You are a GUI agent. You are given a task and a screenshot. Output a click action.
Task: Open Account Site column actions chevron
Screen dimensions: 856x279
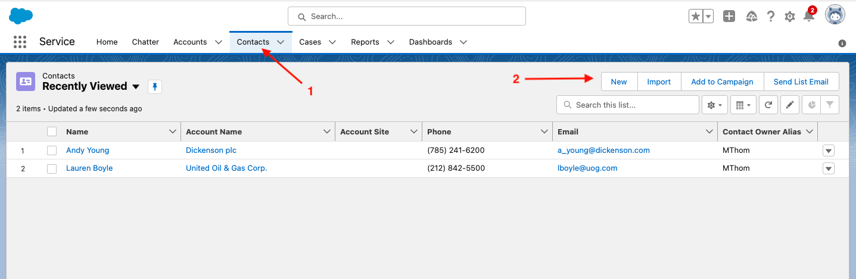(413, 131)
